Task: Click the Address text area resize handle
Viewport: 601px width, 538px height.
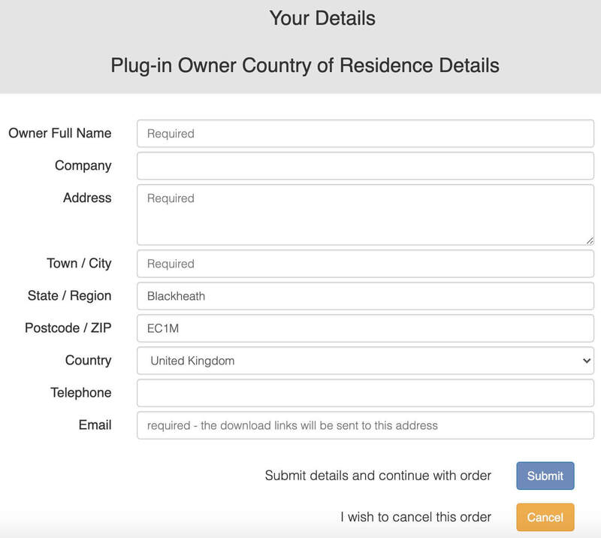Action: point(590,240)
